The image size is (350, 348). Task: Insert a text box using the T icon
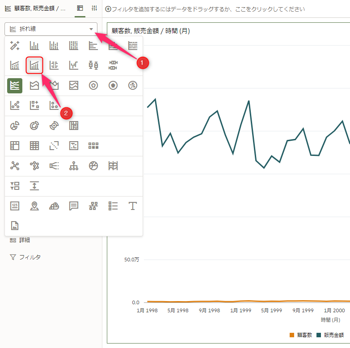[x=133, y=206]
